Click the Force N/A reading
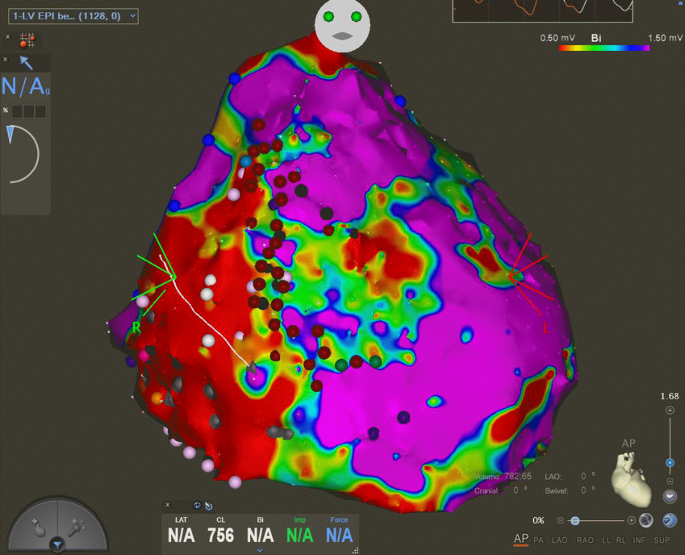The width and height of the screenshot is (685, 555). [339, 535]
